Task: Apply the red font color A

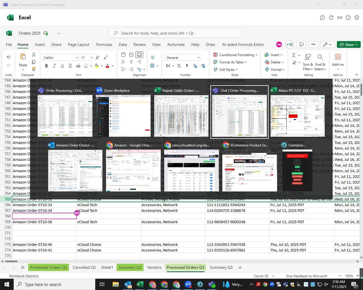Action: pyautogui.click(x=107, y=66)
